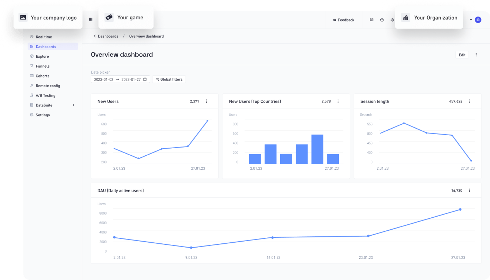
Task: Select the DAU data point at 9.01.23
Action: click(191, 248)
